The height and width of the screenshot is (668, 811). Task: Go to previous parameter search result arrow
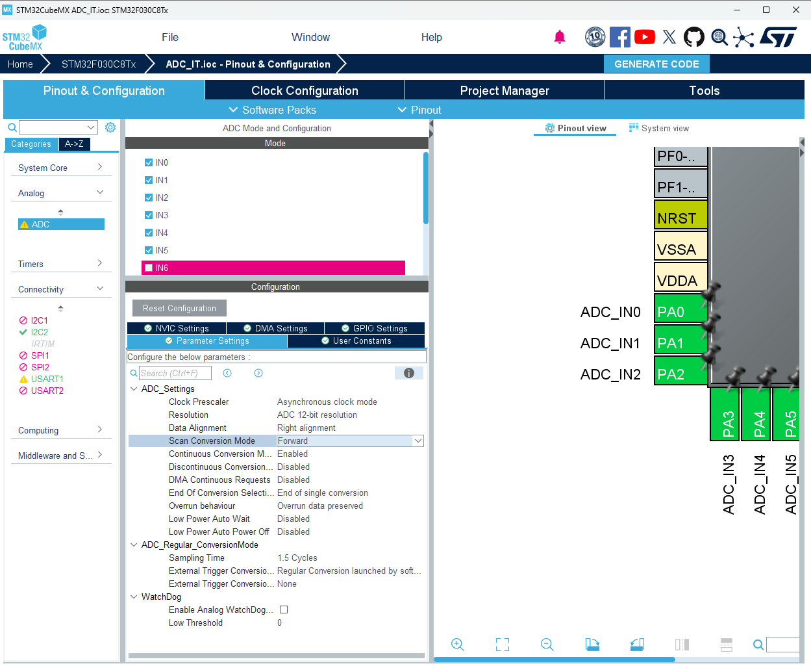(227, 373)
